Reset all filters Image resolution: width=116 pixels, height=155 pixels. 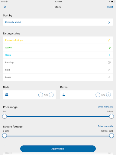click(110, 7)
